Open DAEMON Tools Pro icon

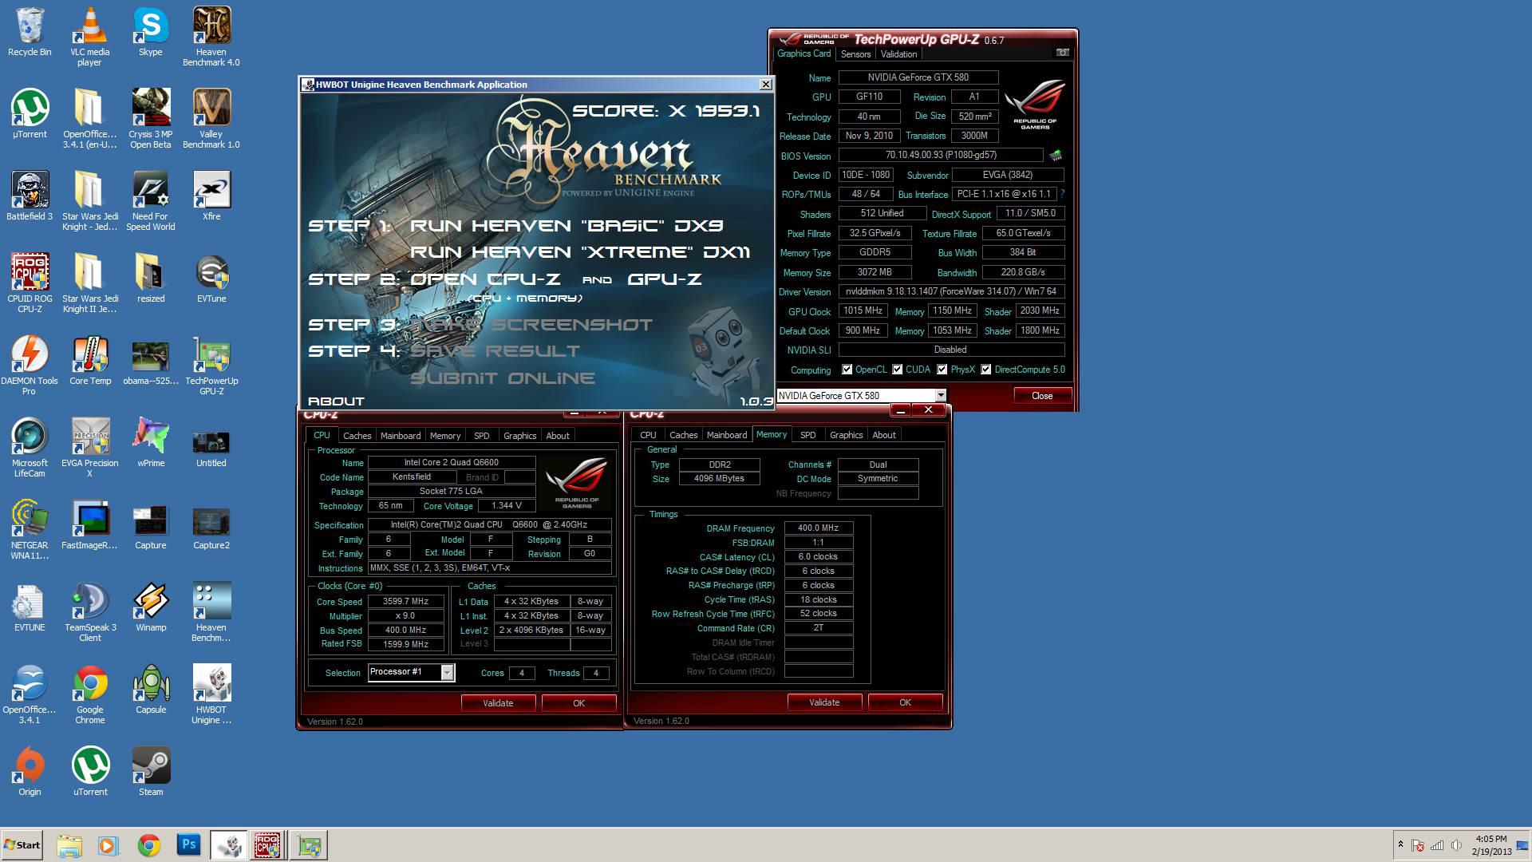click(30, 366)
